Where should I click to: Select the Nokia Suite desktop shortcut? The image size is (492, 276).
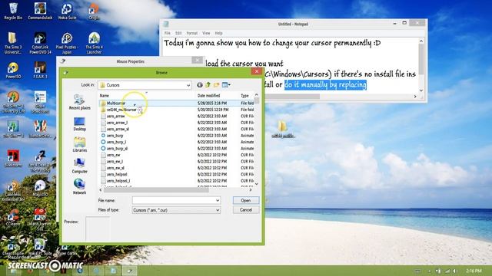[x=67, y=11]
